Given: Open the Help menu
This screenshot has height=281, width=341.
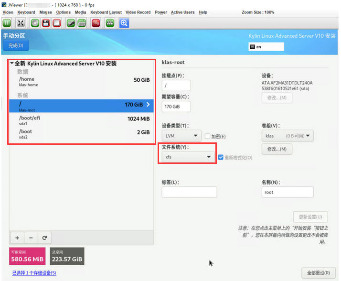Looking at the screenshot, I should tap(203, 12).
